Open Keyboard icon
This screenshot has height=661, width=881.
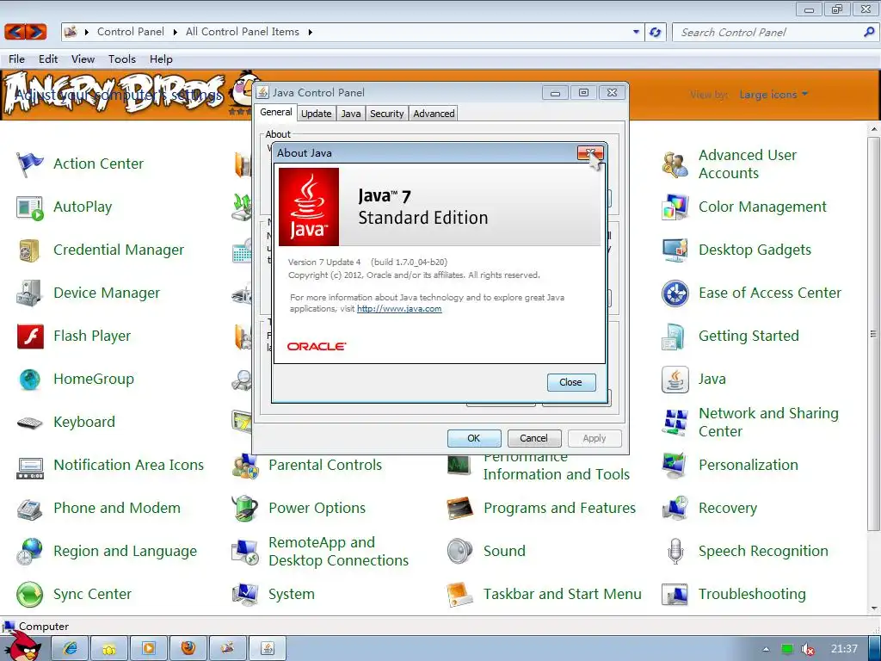(29, 423)
